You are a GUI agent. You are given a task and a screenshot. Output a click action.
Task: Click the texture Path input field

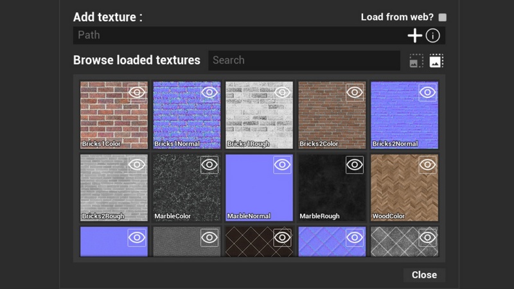[238, 35]
